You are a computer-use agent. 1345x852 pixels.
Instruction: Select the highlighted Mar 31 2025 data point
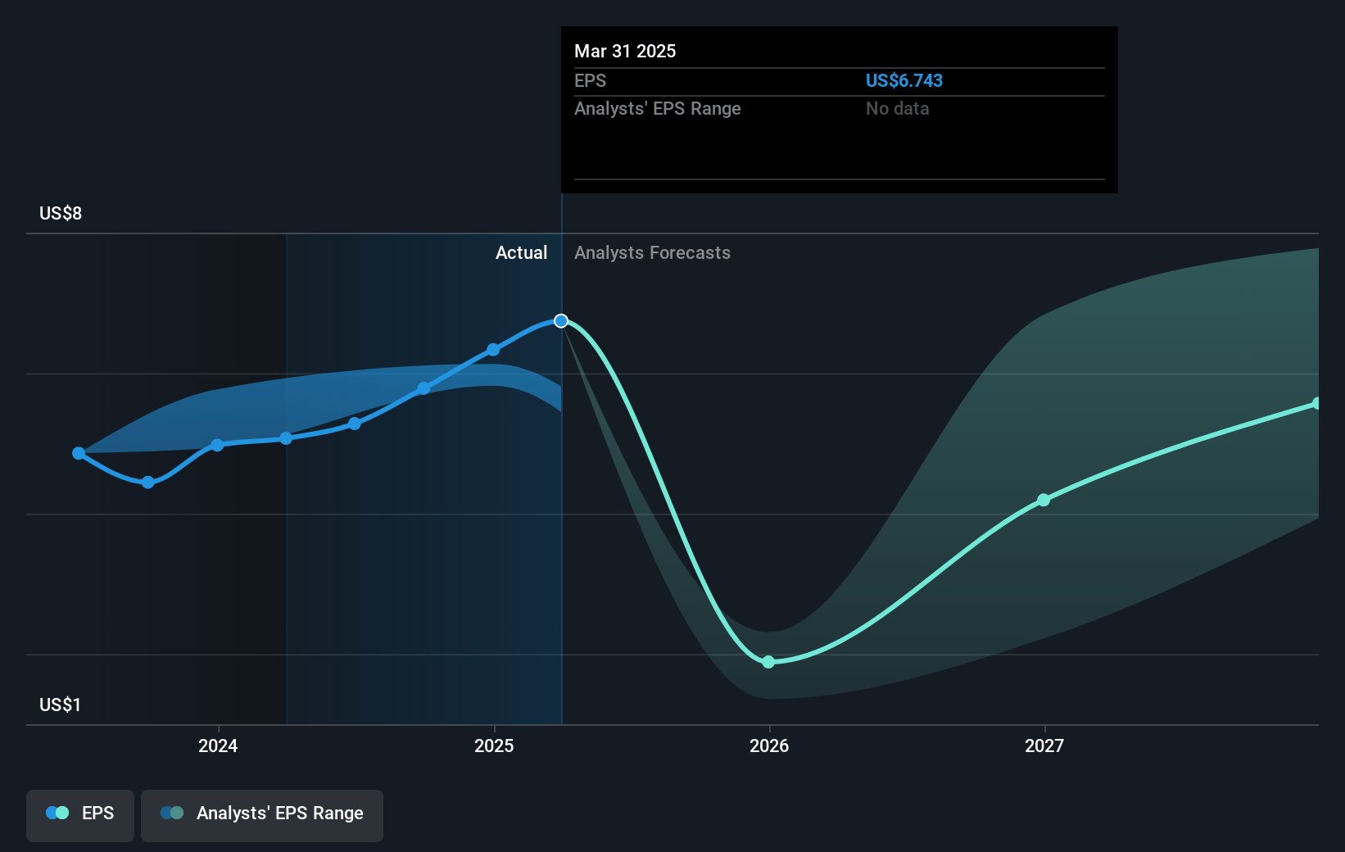coord(561,321)
